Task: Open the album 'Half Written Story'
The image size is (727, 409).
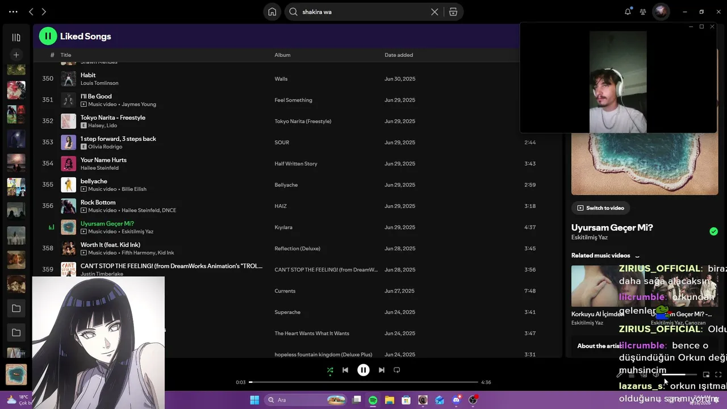Action: click(x=296, y=164)
